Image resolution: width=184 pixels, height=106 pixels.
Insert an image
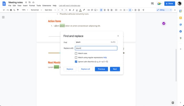click(95, 10)
